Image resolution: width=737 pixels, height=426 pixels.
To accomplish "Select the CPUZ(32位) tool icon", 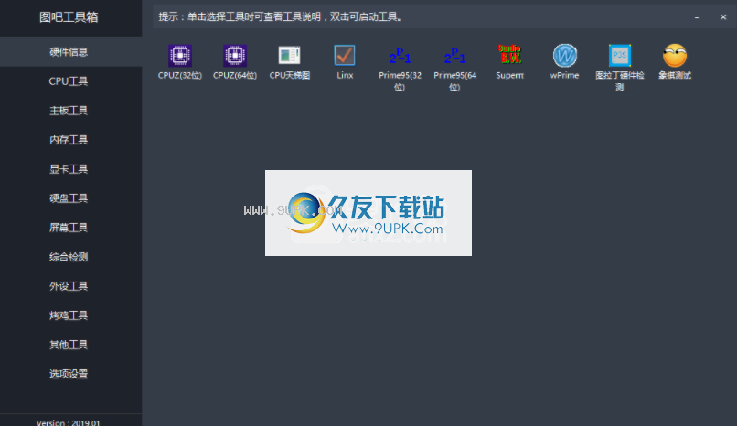I will (180, 56).
